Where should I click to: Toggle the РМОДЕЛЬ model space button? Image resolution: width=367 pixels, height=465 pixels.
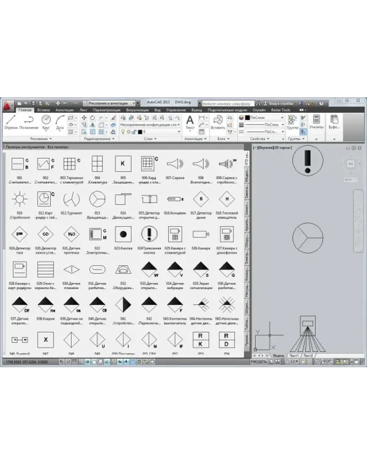pos(259,362)
